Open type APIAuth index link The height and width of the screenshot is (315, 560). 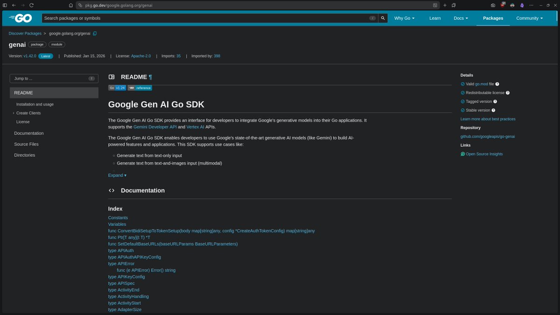(x=121, y=251)
